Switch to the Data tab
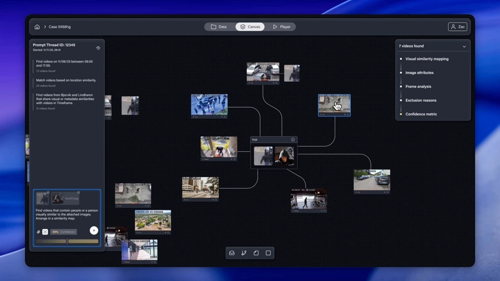500x281 pixels. 219,27
